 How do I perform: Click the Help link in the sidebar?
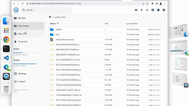[x=16, y=92]
